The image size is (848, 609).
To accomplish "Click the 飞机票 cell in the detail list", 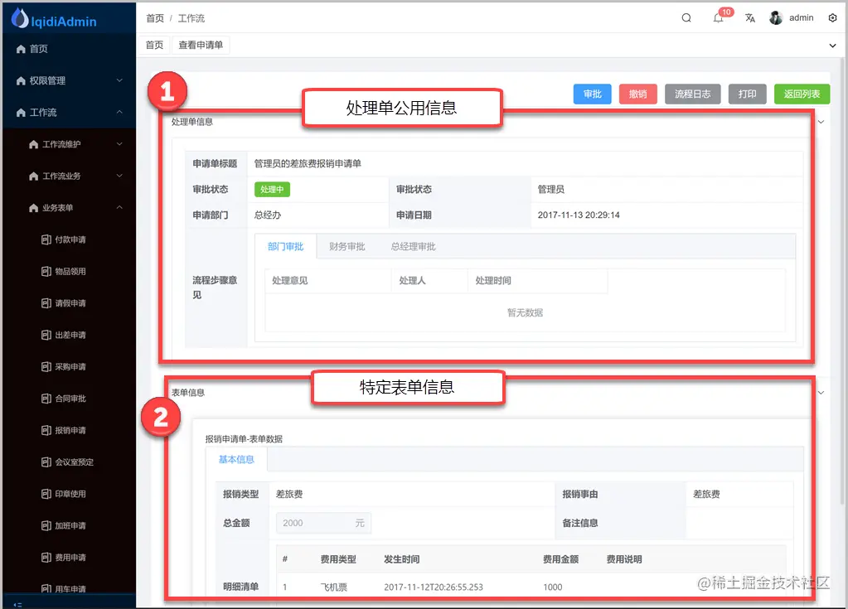I will pyautogui.click(x=334, y=587).
